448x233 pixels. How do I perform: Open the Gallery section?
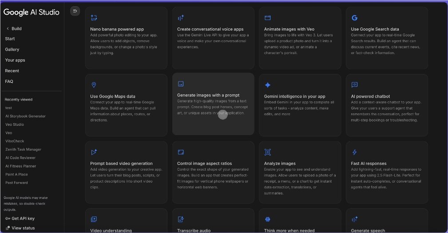12,49
